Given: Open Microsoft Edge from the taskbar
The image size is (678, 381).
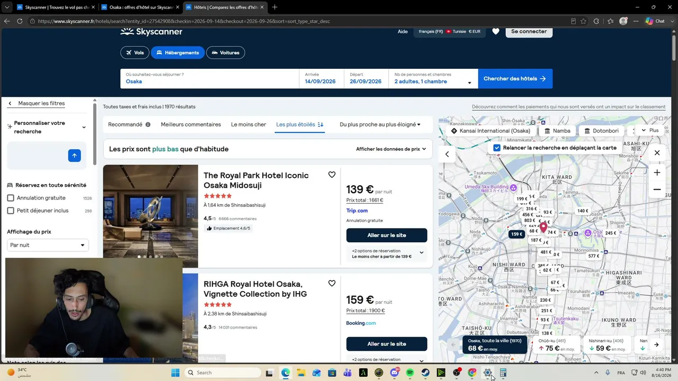Looking at the screenshot, I should 286,373.
